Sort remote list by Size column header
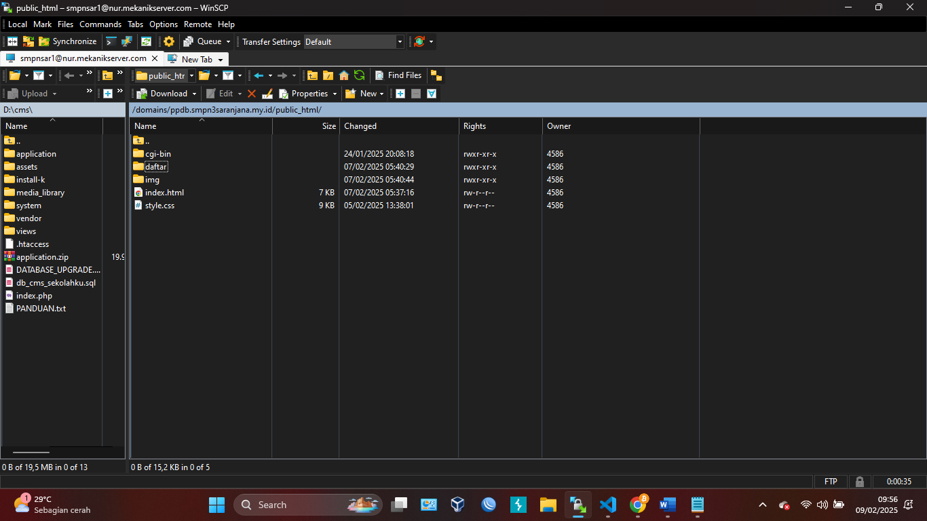Viewport: 927px width, 521px height. coord(306,126)
